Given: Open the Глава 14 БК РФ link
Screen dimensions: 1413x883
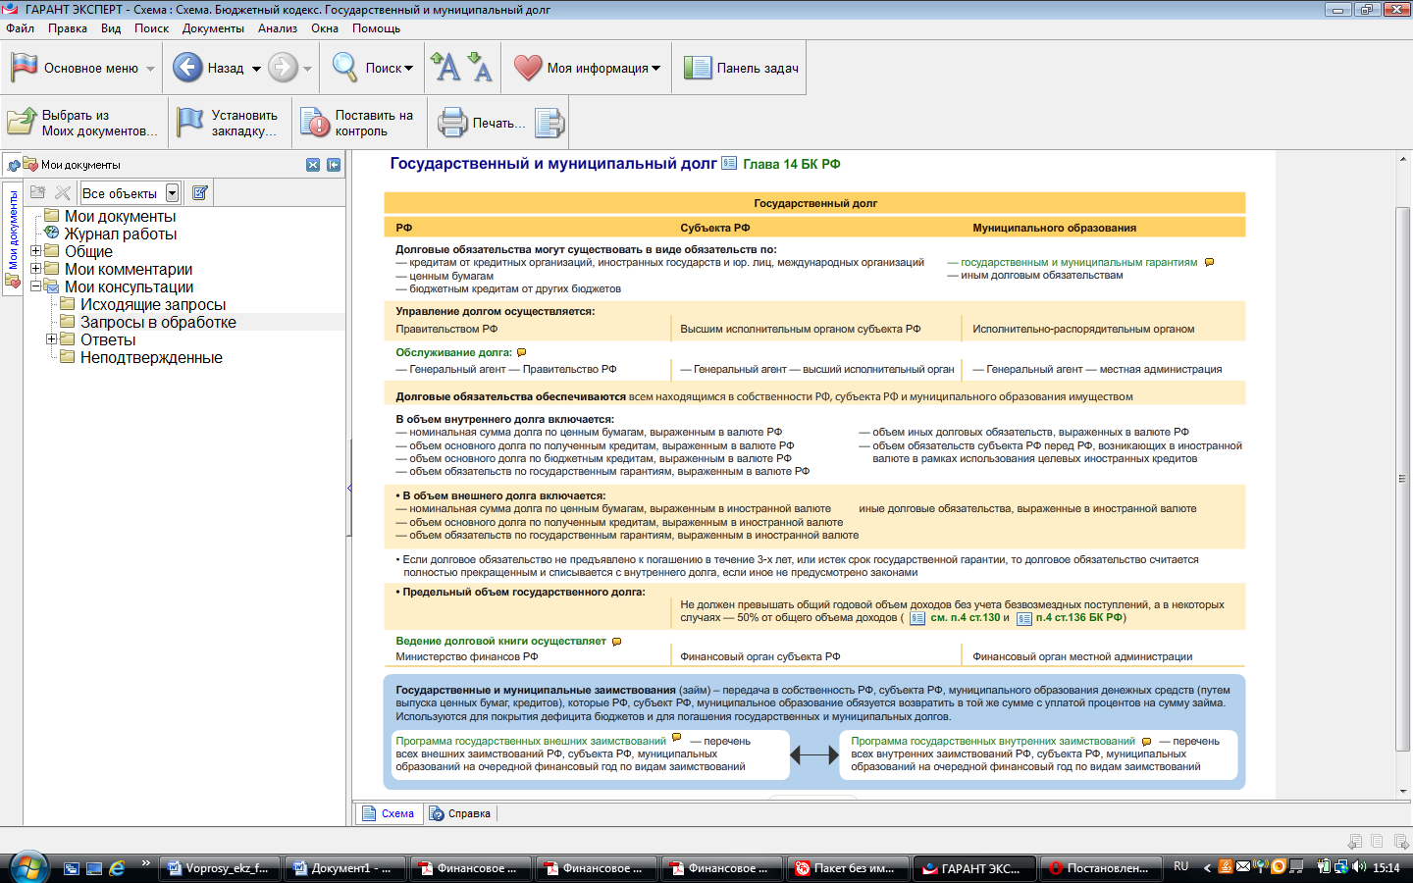Looking at the screenshot, I should coord(792,164).
